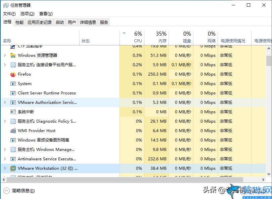Select the WMI Provider Host row name
Viewport: 272px width, 199px height.
(x=37, y=130)
